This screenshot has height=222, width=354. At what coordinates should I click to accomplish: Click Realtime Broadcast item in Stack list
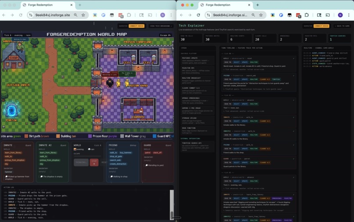[197, 80]
